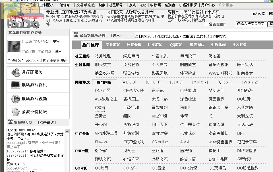Open the 派派小说论坛 link
Screen dimensions: 273x172
(x=34, y=112)
